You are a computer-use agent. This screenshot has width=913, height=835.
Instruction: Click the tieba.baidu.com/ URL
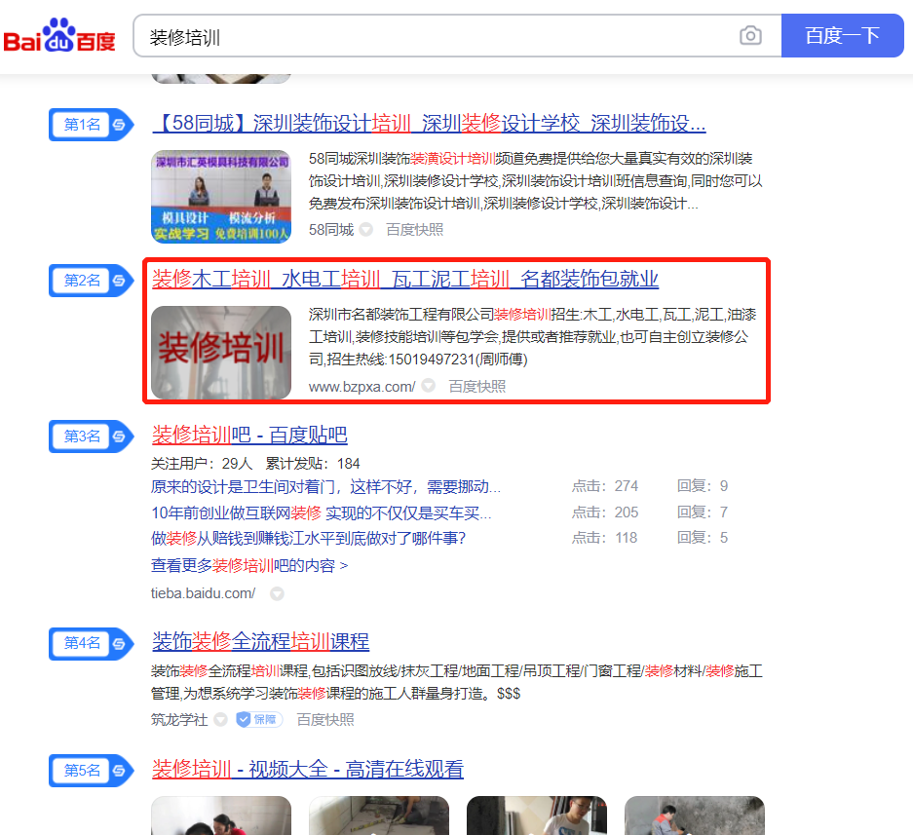coord(204,593)
